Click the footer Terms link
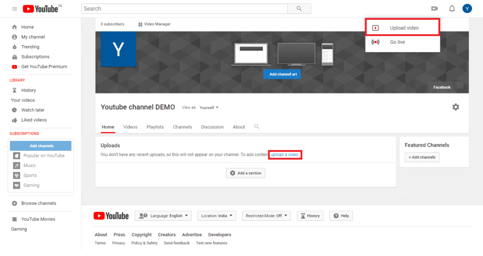 [x=100, y=243]
